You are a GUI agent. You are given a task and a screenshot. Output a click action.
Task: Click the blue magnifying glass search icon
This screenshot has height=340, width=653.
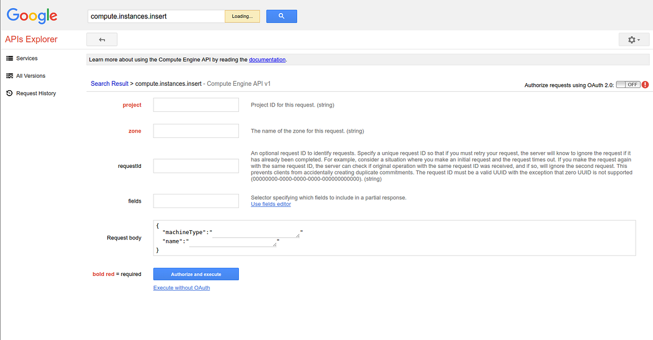[281, 16]
